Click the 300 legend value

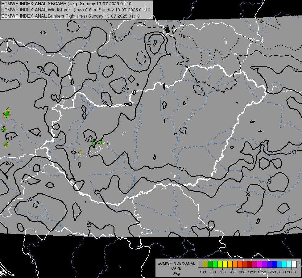click(213, 272)
